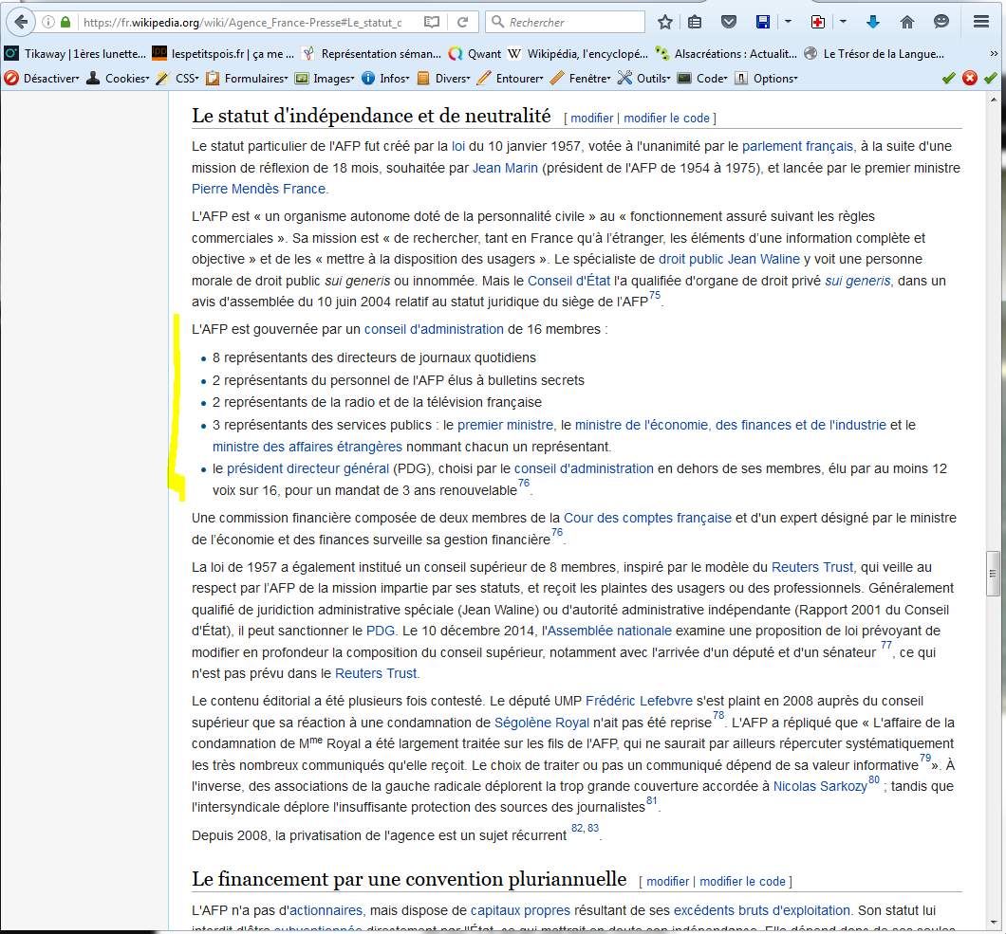Viewport: 1006px width, 934px height.
Task: Open the 'Reuters Trust' link
Action: [812, 567]
